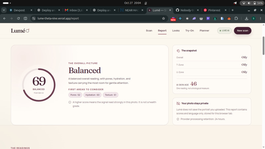Open the Telegram tray icon
Viewport: 265px width, 149px height.
[235, 3]
